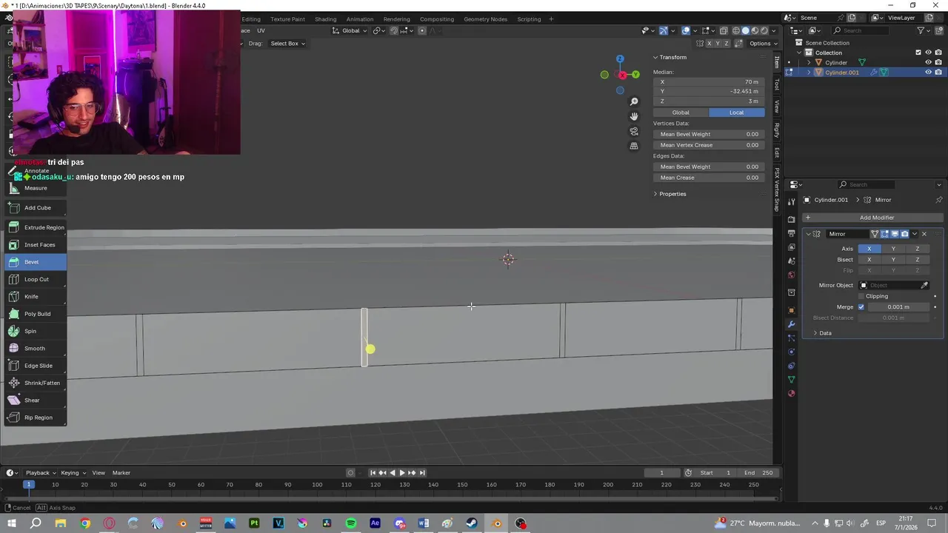Viewport: 948px width, 533px height.
Task: Hide Cylinder object via its eye icon
Action: [928, 62]
